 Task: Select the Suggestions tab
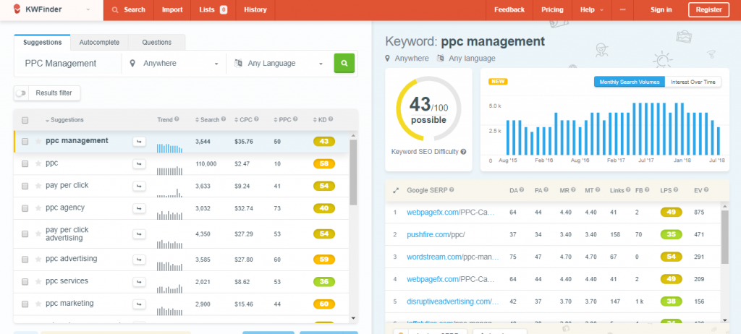(x=43, y=42)
